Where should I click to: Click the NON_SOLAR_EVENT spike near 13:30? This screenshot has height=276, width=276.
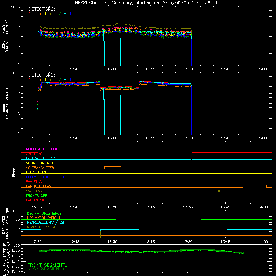point(191,158)
